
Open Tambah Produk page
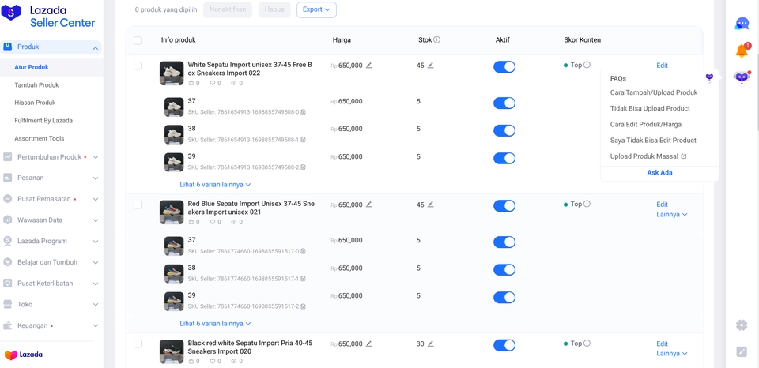point(37,85)
